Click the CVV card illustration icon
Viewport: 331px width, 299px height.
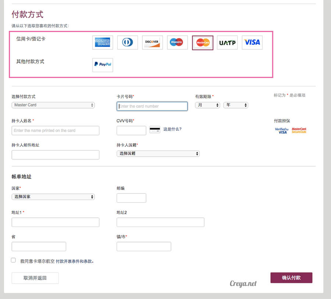(x=155, y=129)
